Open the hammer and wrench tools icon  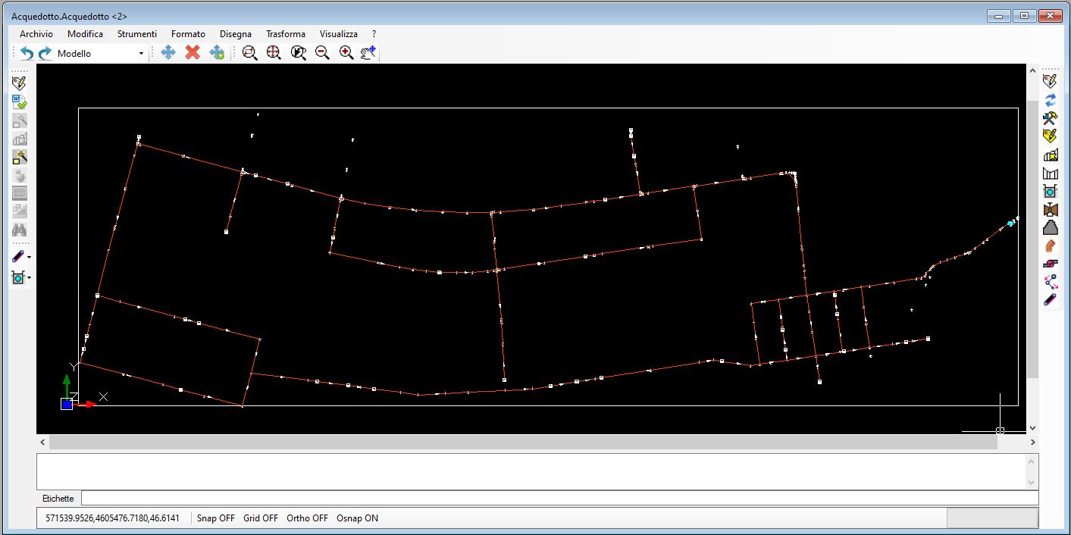pos(1050,117)
